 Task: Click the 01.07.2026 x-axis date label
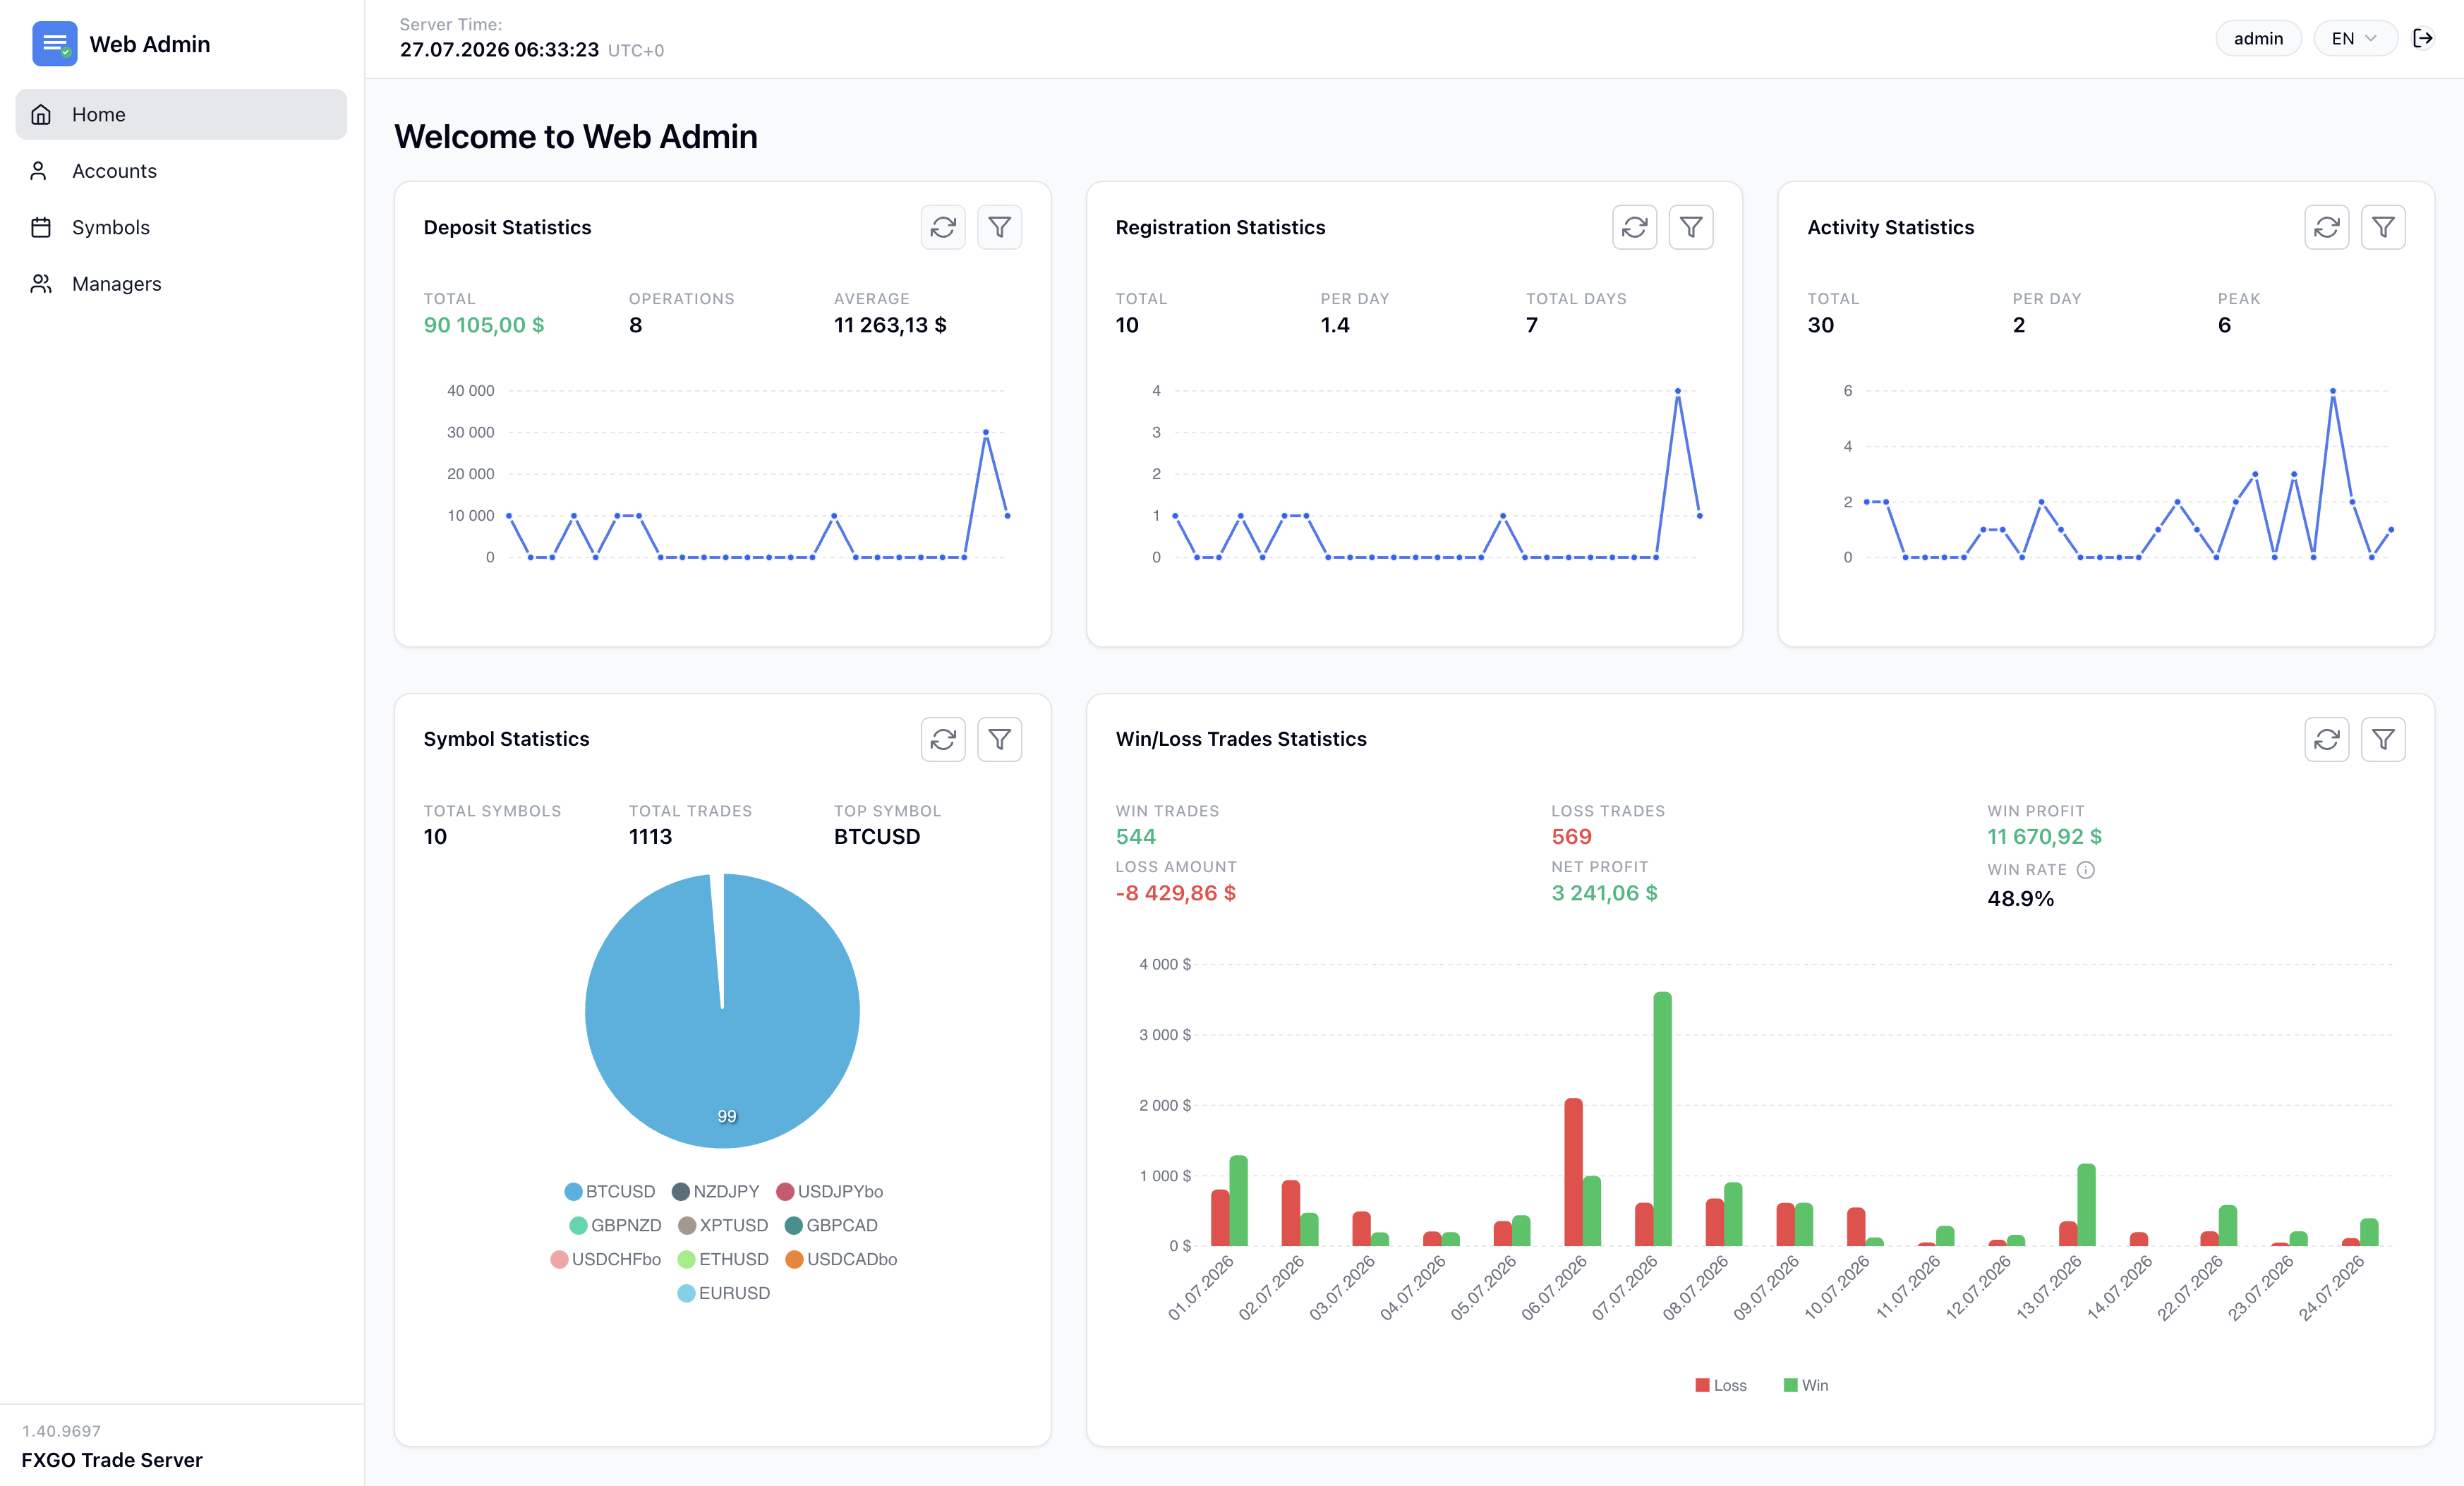pyautogui.click(x=1201, y=1289)
